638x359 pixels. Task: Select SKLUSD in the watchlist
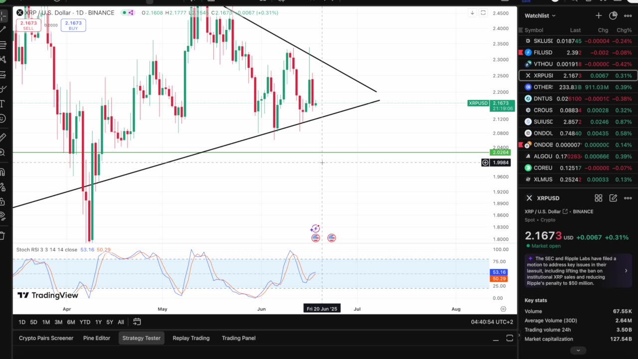coord(578,41)
